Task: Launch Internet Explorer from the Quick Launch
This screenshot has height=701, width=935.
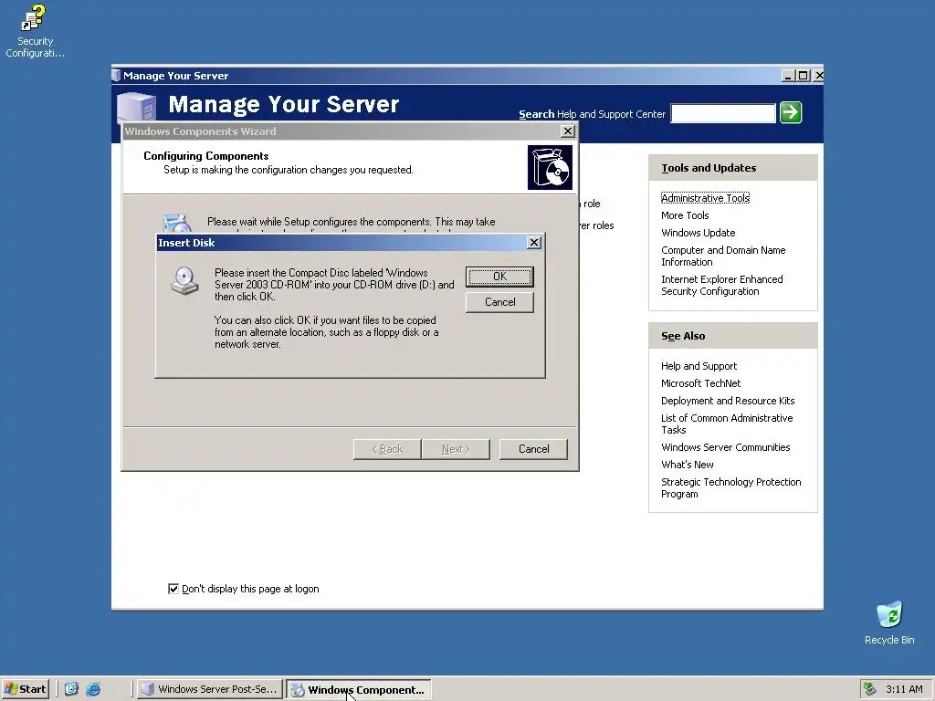Action: [93, 689]
